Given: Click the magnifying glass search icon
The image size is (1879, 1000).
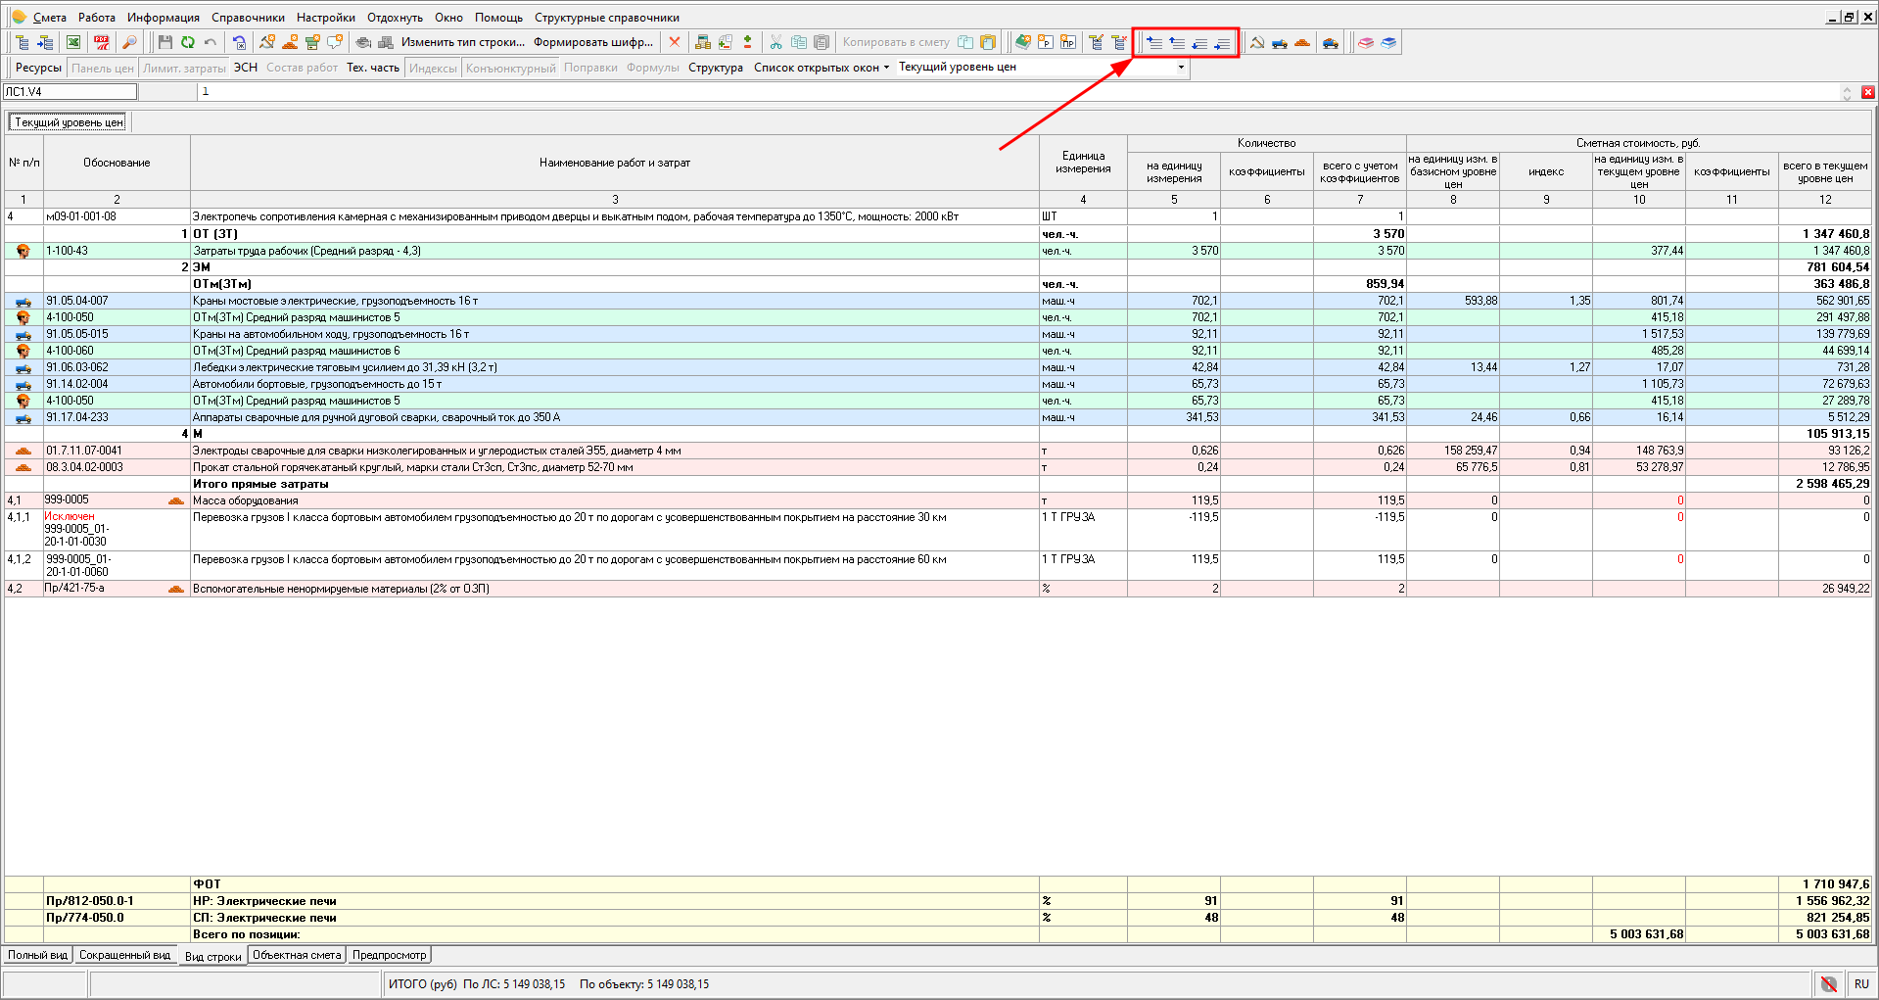Looking at the screenshot, I should pyautogui.click(x=129, y=42).
